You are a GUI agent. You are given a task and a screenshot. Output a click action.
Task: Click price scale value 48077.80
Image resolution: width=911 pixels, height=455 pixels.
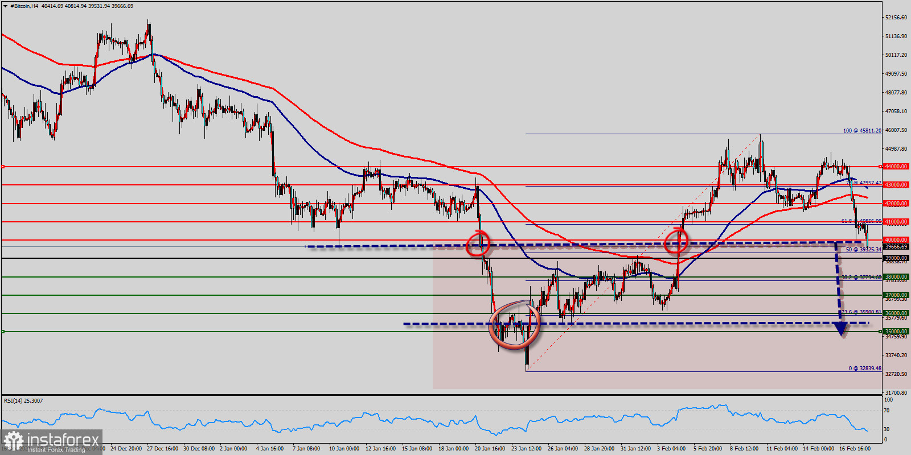point(896,93)
